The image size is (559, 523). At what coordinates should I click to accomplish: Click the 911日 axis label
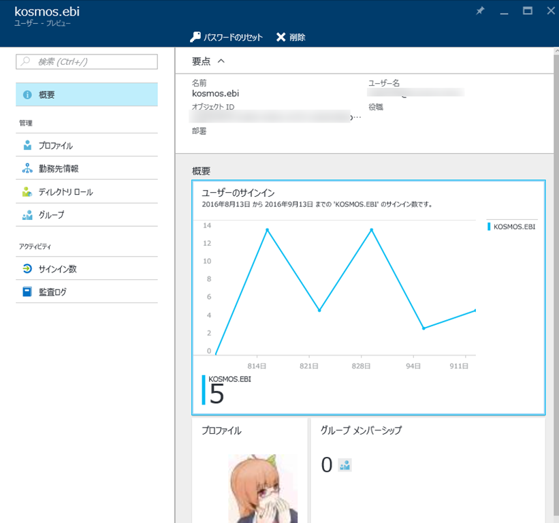tap(459, 366)
